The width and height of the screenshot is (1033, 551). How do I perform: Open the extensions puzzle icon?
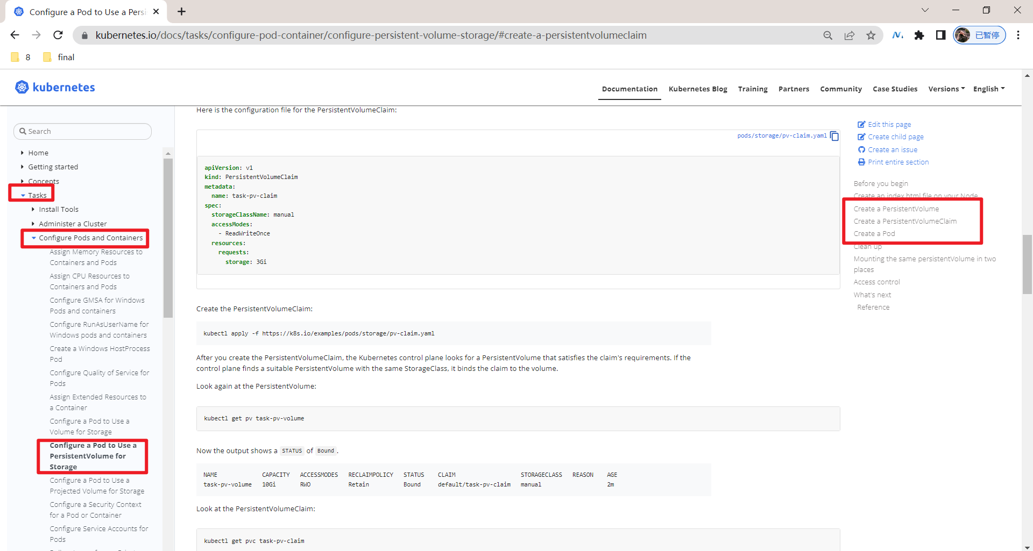click(919, 35)
